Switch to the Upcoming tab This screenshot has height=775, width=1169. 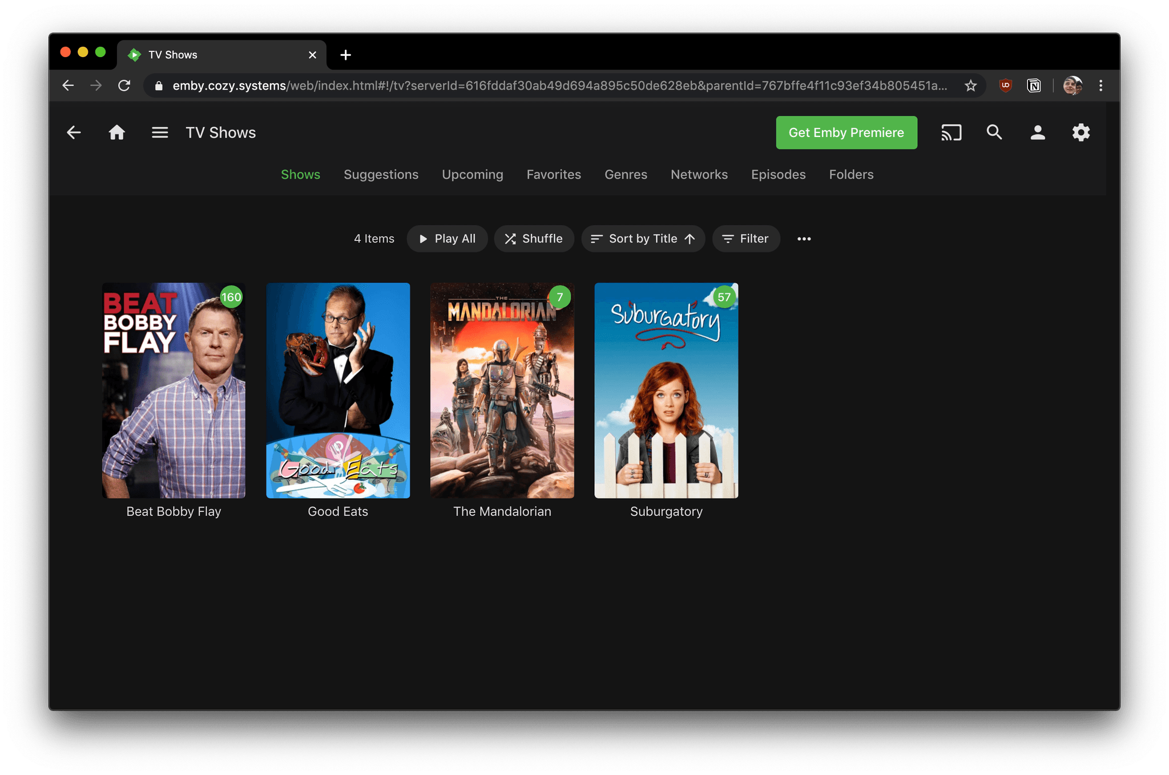coord(473,175)
